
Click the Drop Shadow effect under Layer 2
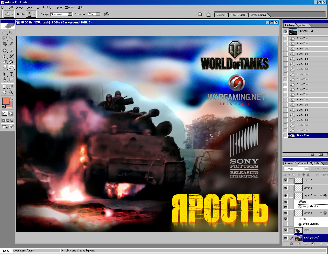click(x=311, y=224)
